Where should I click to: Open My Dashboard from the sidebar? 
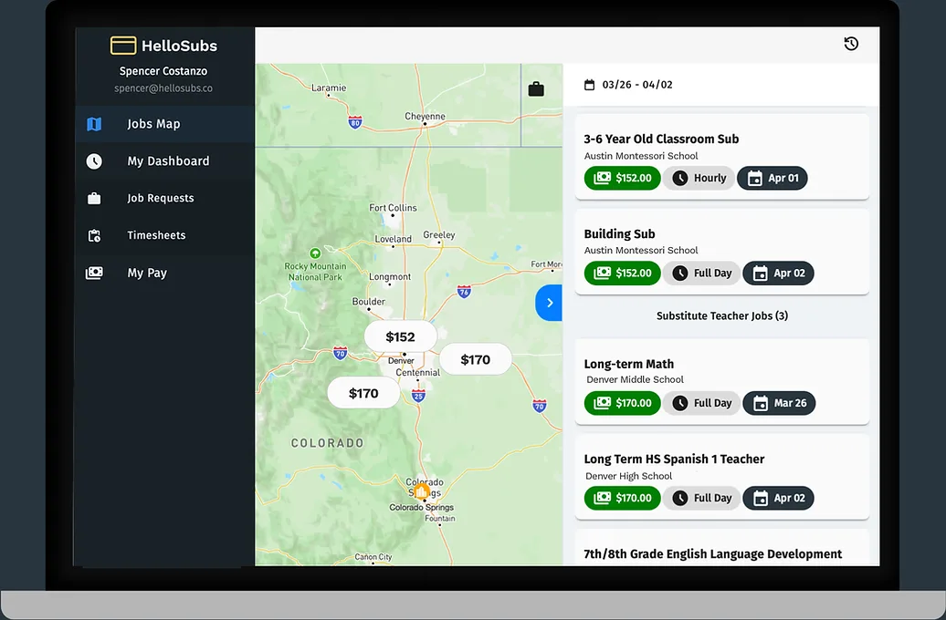point(164,160)
